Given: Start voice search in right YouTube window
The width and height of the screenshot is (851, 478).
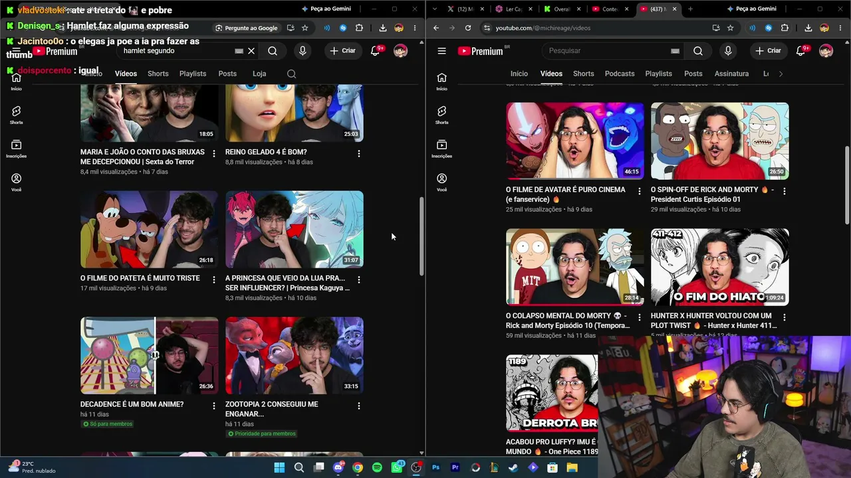Looking at the screenshot, I should [728, 51].
